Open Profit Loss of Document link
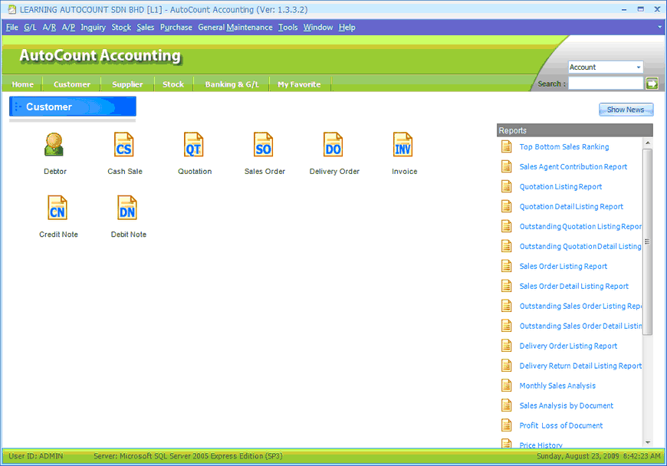The image size is (667, 466). tap(561, 425)
